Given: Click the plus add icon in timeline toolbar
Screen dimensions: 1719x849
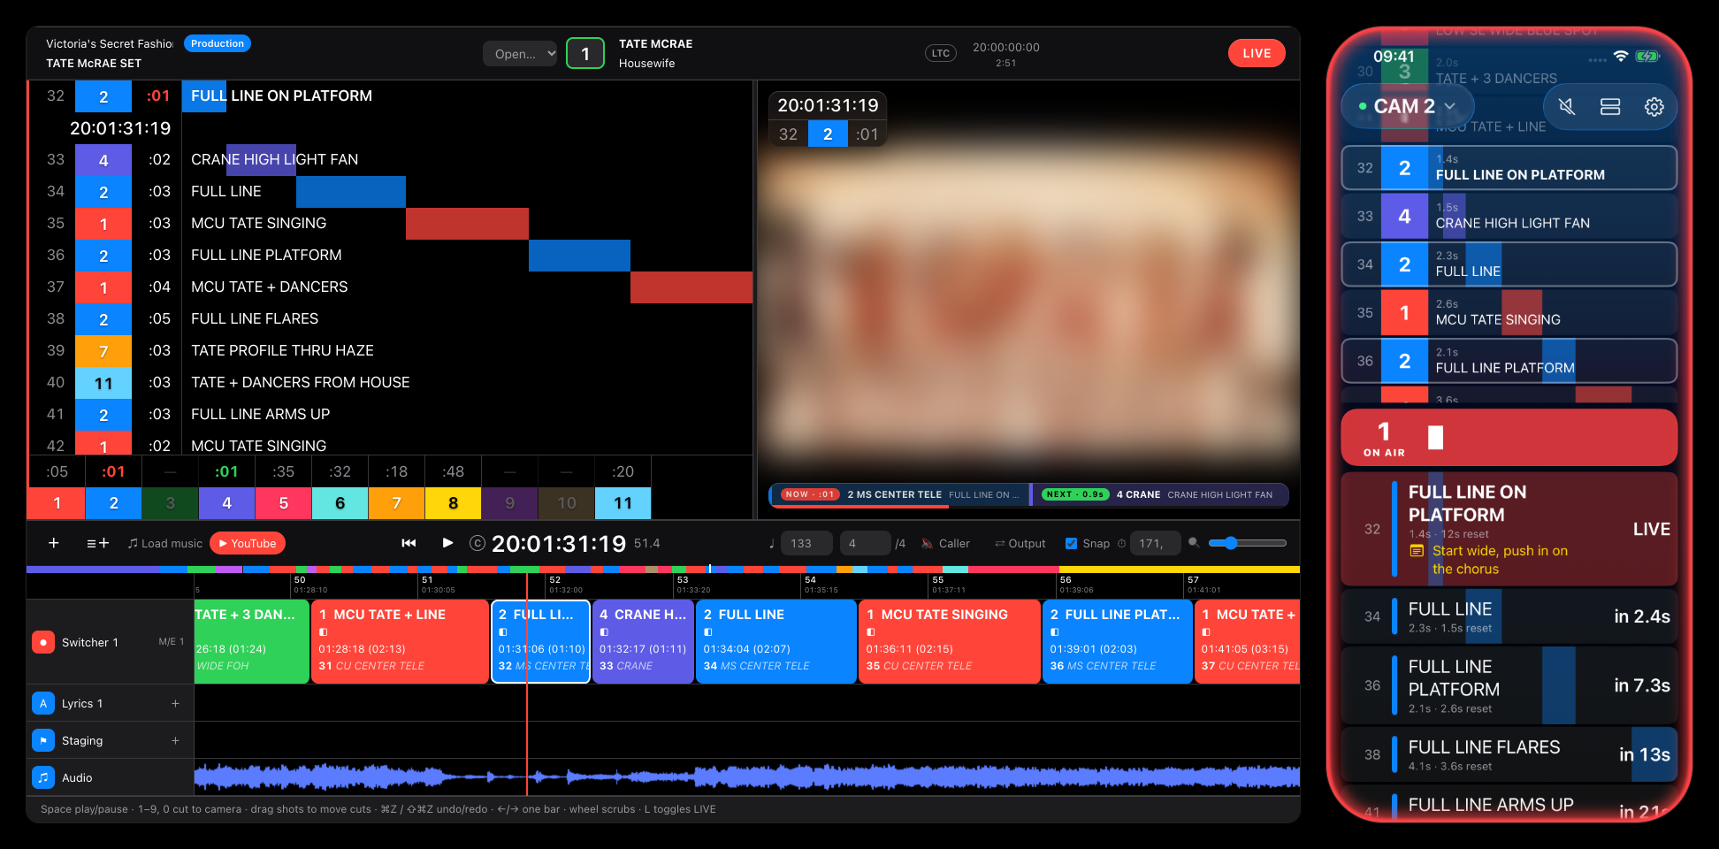Looking at the screenshot, I should tap(53, 543).
